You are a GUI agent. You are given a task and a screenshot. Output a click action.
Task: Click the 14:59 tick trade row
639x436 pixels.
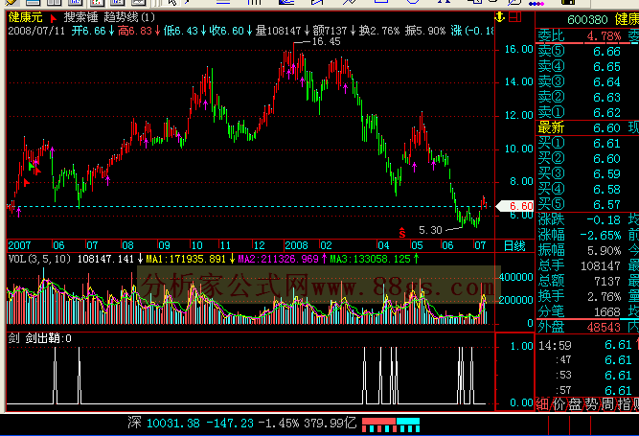587,346
